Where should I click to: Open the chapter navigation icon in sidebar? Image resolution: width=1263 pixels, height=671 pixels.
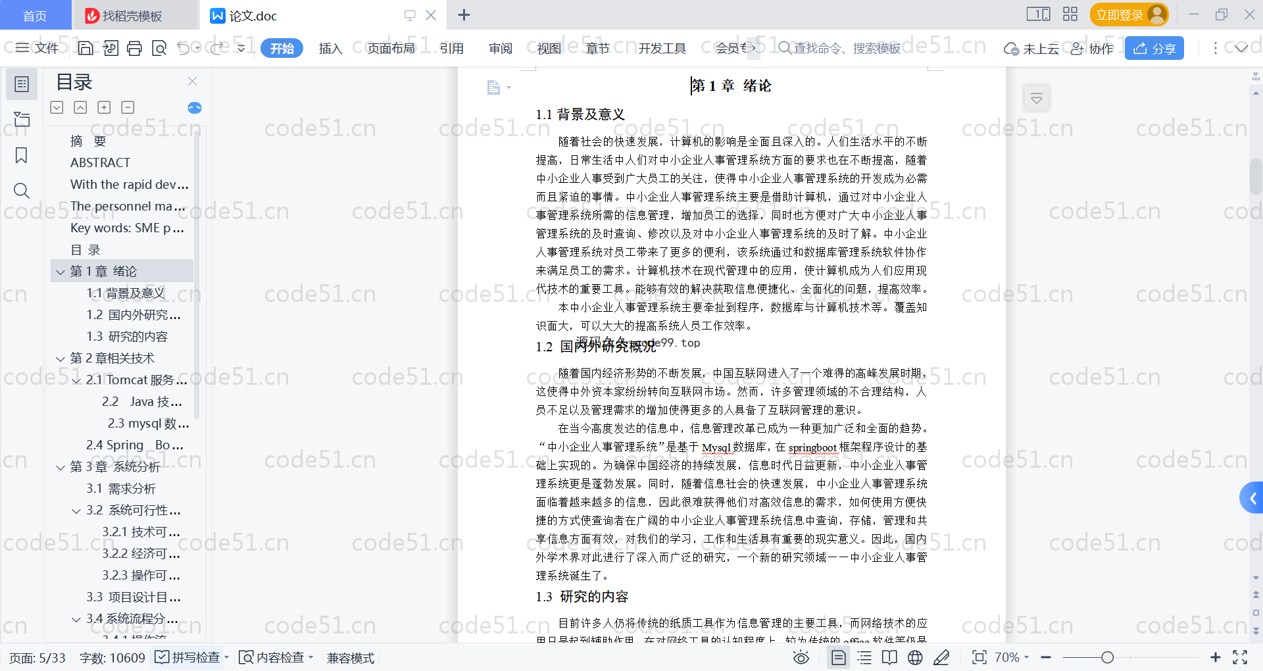[x=22, y=119]
